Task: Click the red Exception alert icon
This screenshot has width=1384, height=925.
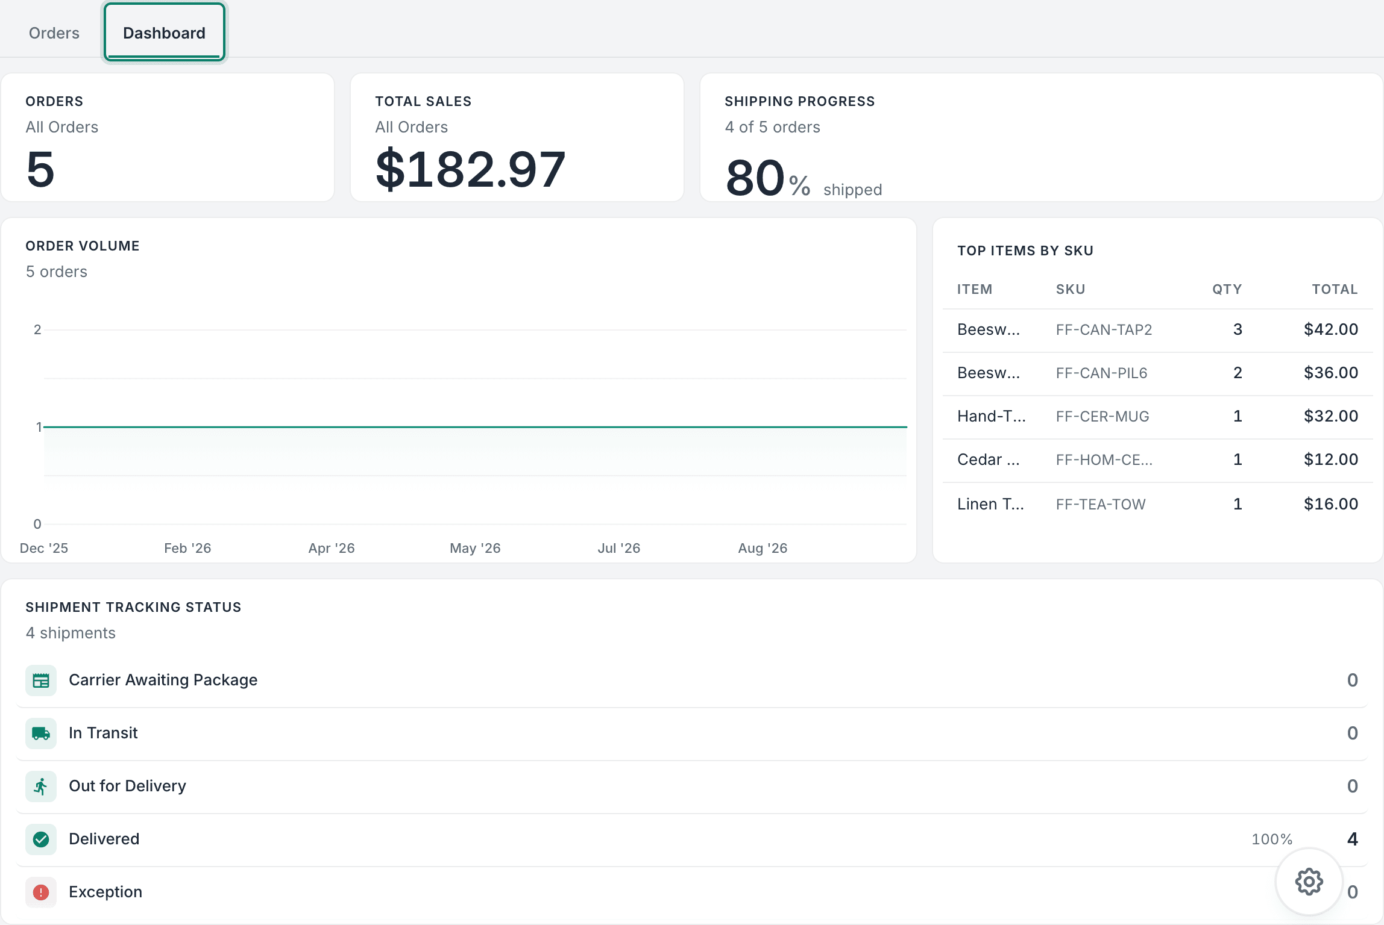Action: pos(41,892)
